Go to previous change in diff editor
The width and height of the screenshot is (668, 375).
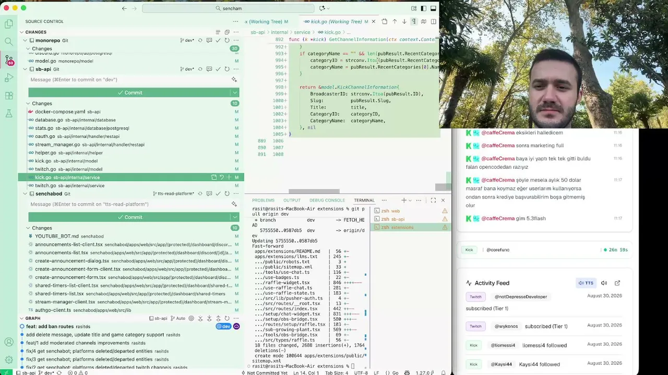pos(395,21)
